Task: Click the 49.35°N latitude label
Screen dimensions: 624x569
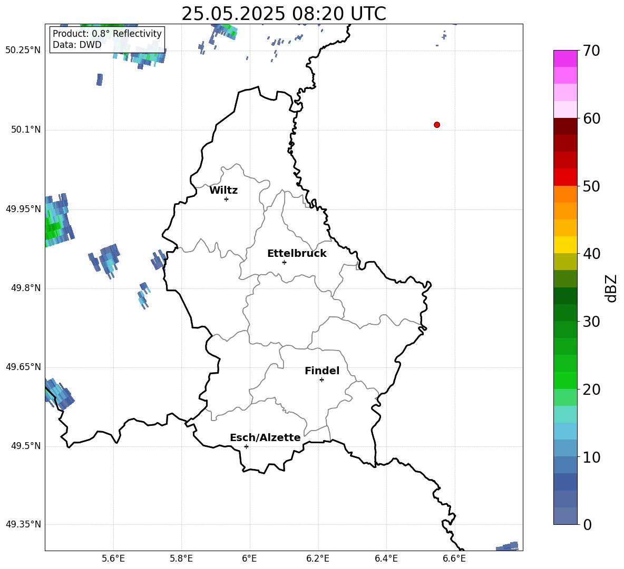Action: point(23,524)
